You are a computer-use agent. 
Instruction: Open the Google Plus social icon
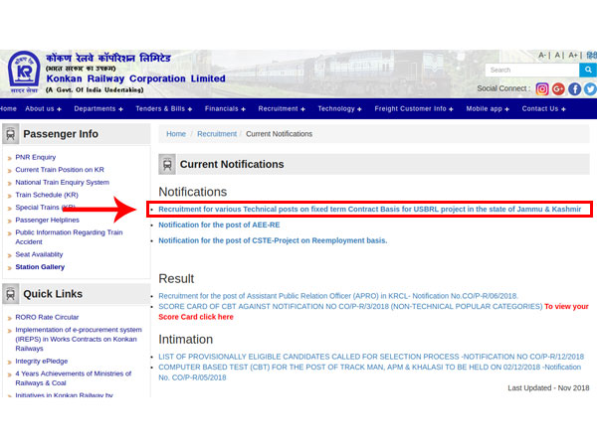pos(558,89)
